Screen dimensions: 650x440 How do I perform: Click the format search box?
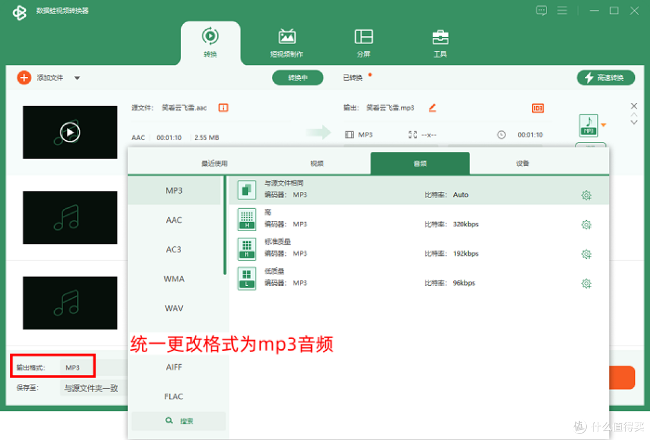(x=179, y=421)
